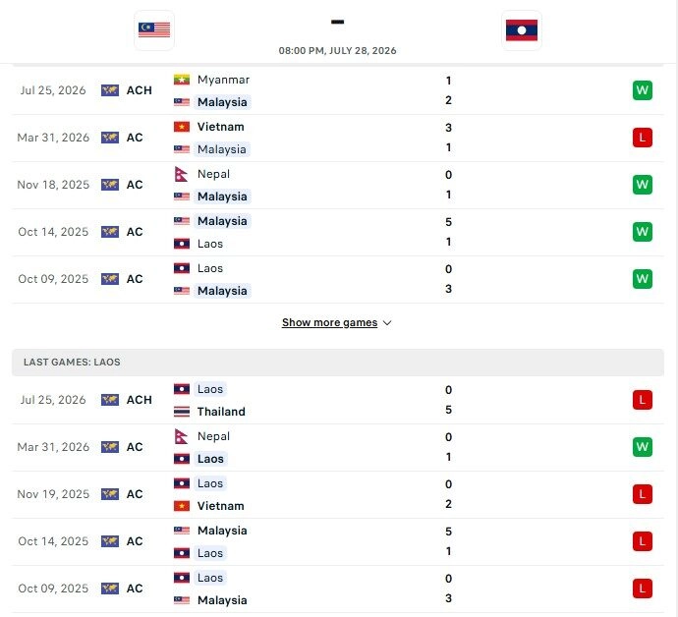The image size is (678, 617).
Task: Open Nepal vs Laos Mar 31, 2026 match
Action: (x=338, y=447)
